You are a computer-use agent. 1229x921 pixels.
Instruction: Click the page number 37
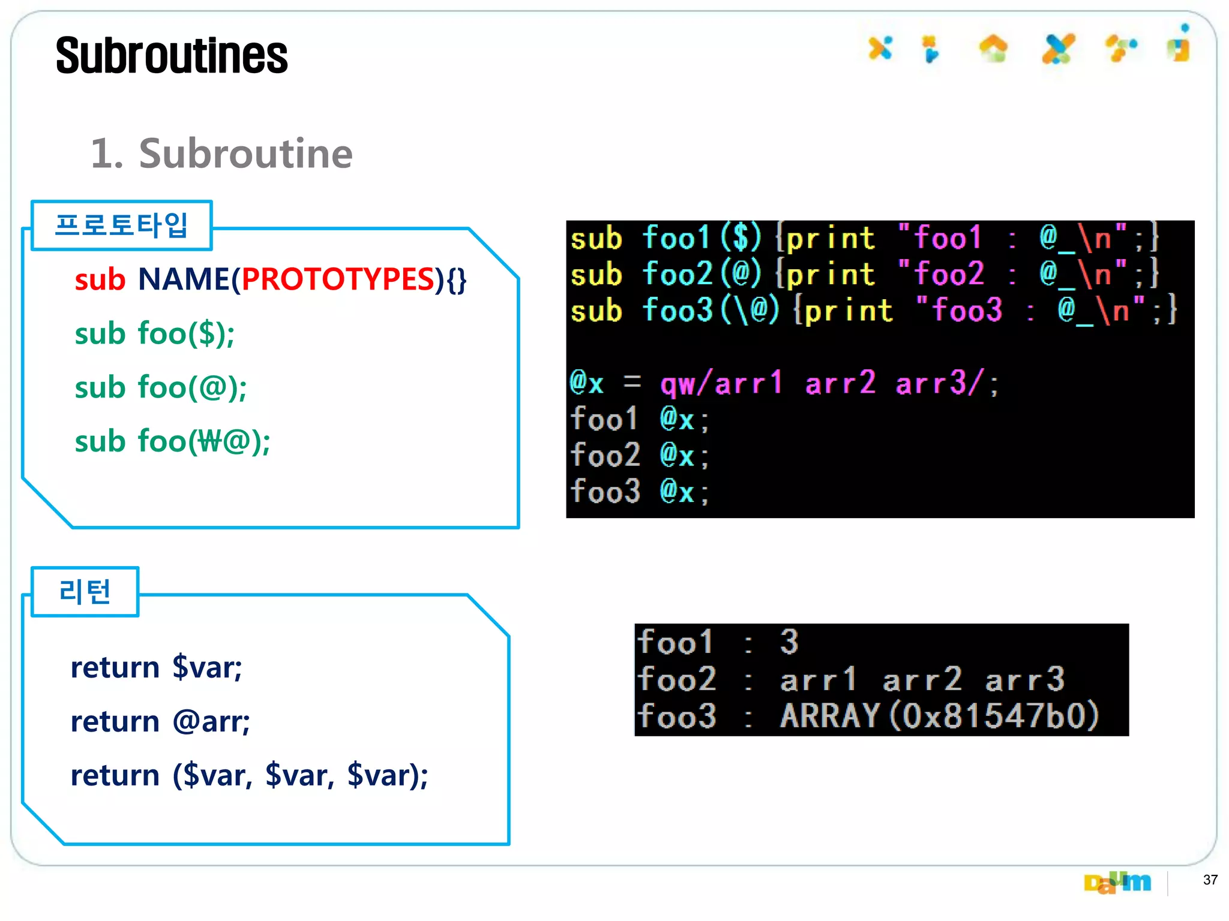click(x=1210, y=880)
